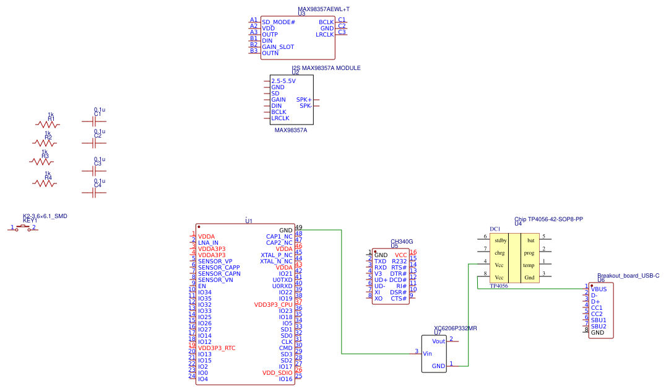This screenshot has width=666, height=391.
Task: Select the R4 resistor symbol
Action: (x=45, y=183)
